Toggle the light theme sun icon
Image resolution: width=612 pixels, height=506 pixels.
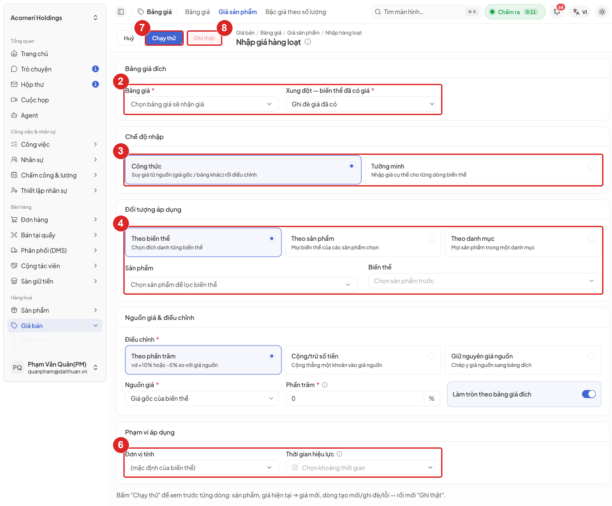[x=602, y=12]
